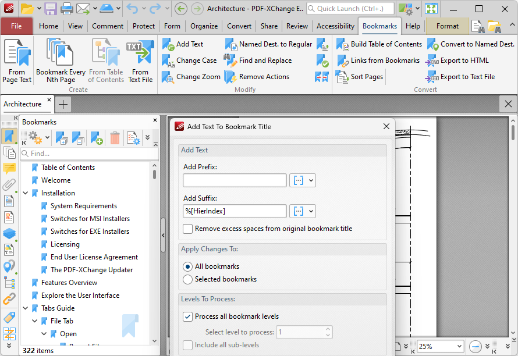Click the document vertical scrollbar thumb
Screen dimensions: 518x356
(x=513, y=132)
